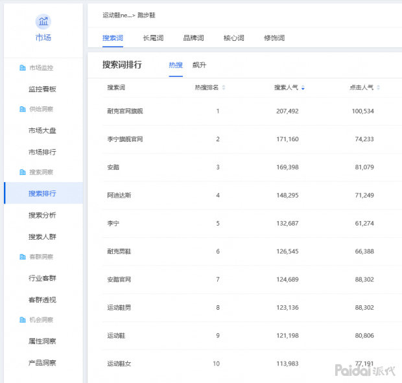Select 搜索排行 in the sidebar
The width and height of the screenshot is (402, 383).
pos(43,193)
